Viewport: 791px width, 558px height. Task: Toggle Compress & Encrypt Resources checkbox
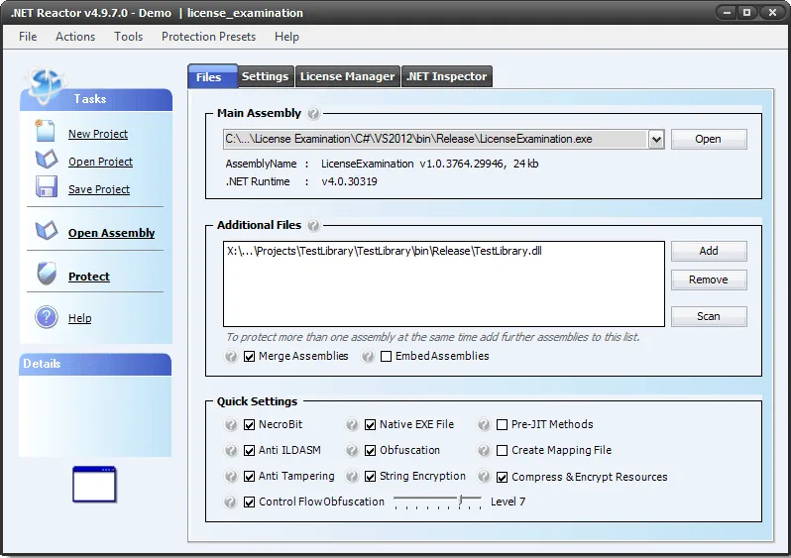502,478
